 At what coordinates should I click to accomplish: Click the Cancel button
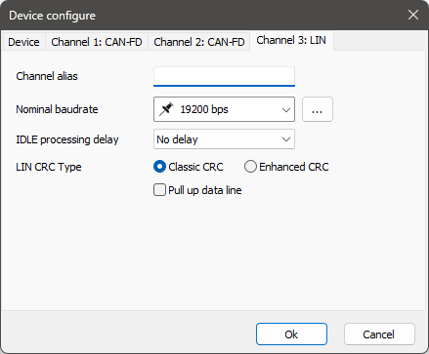point(379,334)
